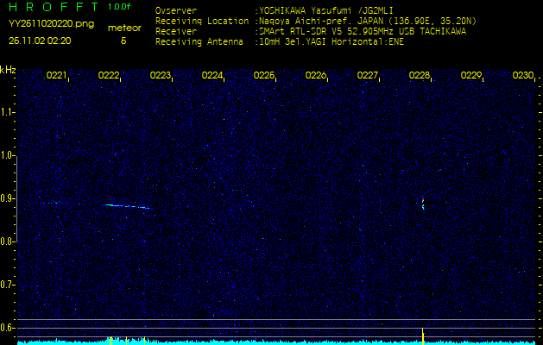Click the 'Ovserver' field label
This screenshot has width=543, height=345.
[x=176, y=10]
